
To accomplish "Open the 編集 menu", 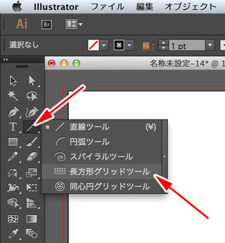I will (145, 7).
